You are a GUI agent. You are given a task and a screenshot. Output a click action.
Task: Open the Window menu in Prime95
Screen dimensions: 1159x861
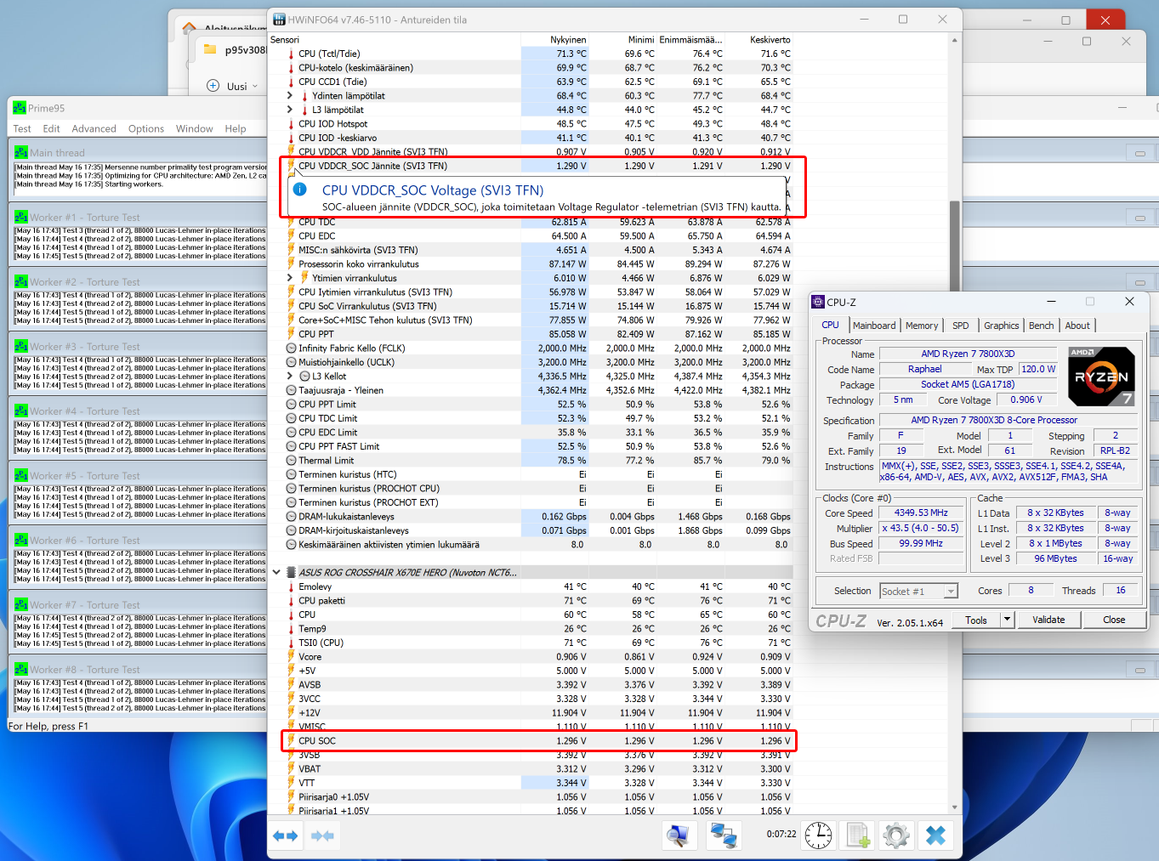[195, 129]
